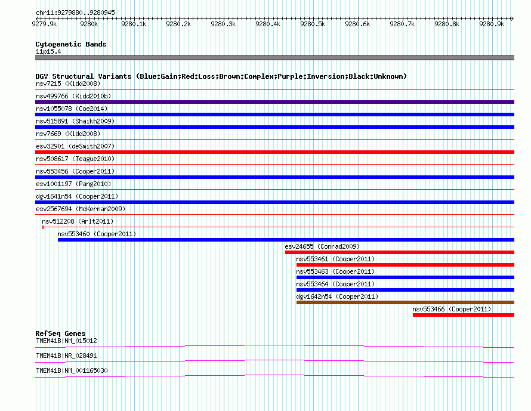The height and width of the screenshot is (411, 531).
Task: Click the TMEM41B|NM_001165030 gene label
Action: (x=72, y=370)
